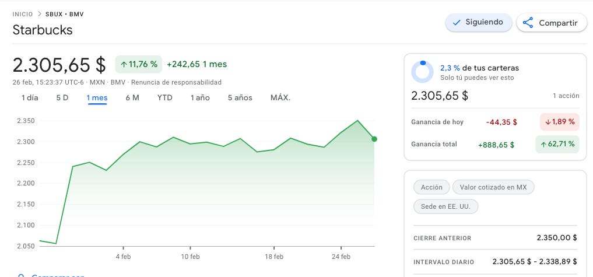The width and height of the screenshot is (593, 277).
Task: Click Solo tú puedes ver esto note
Action: click(477, 78)
